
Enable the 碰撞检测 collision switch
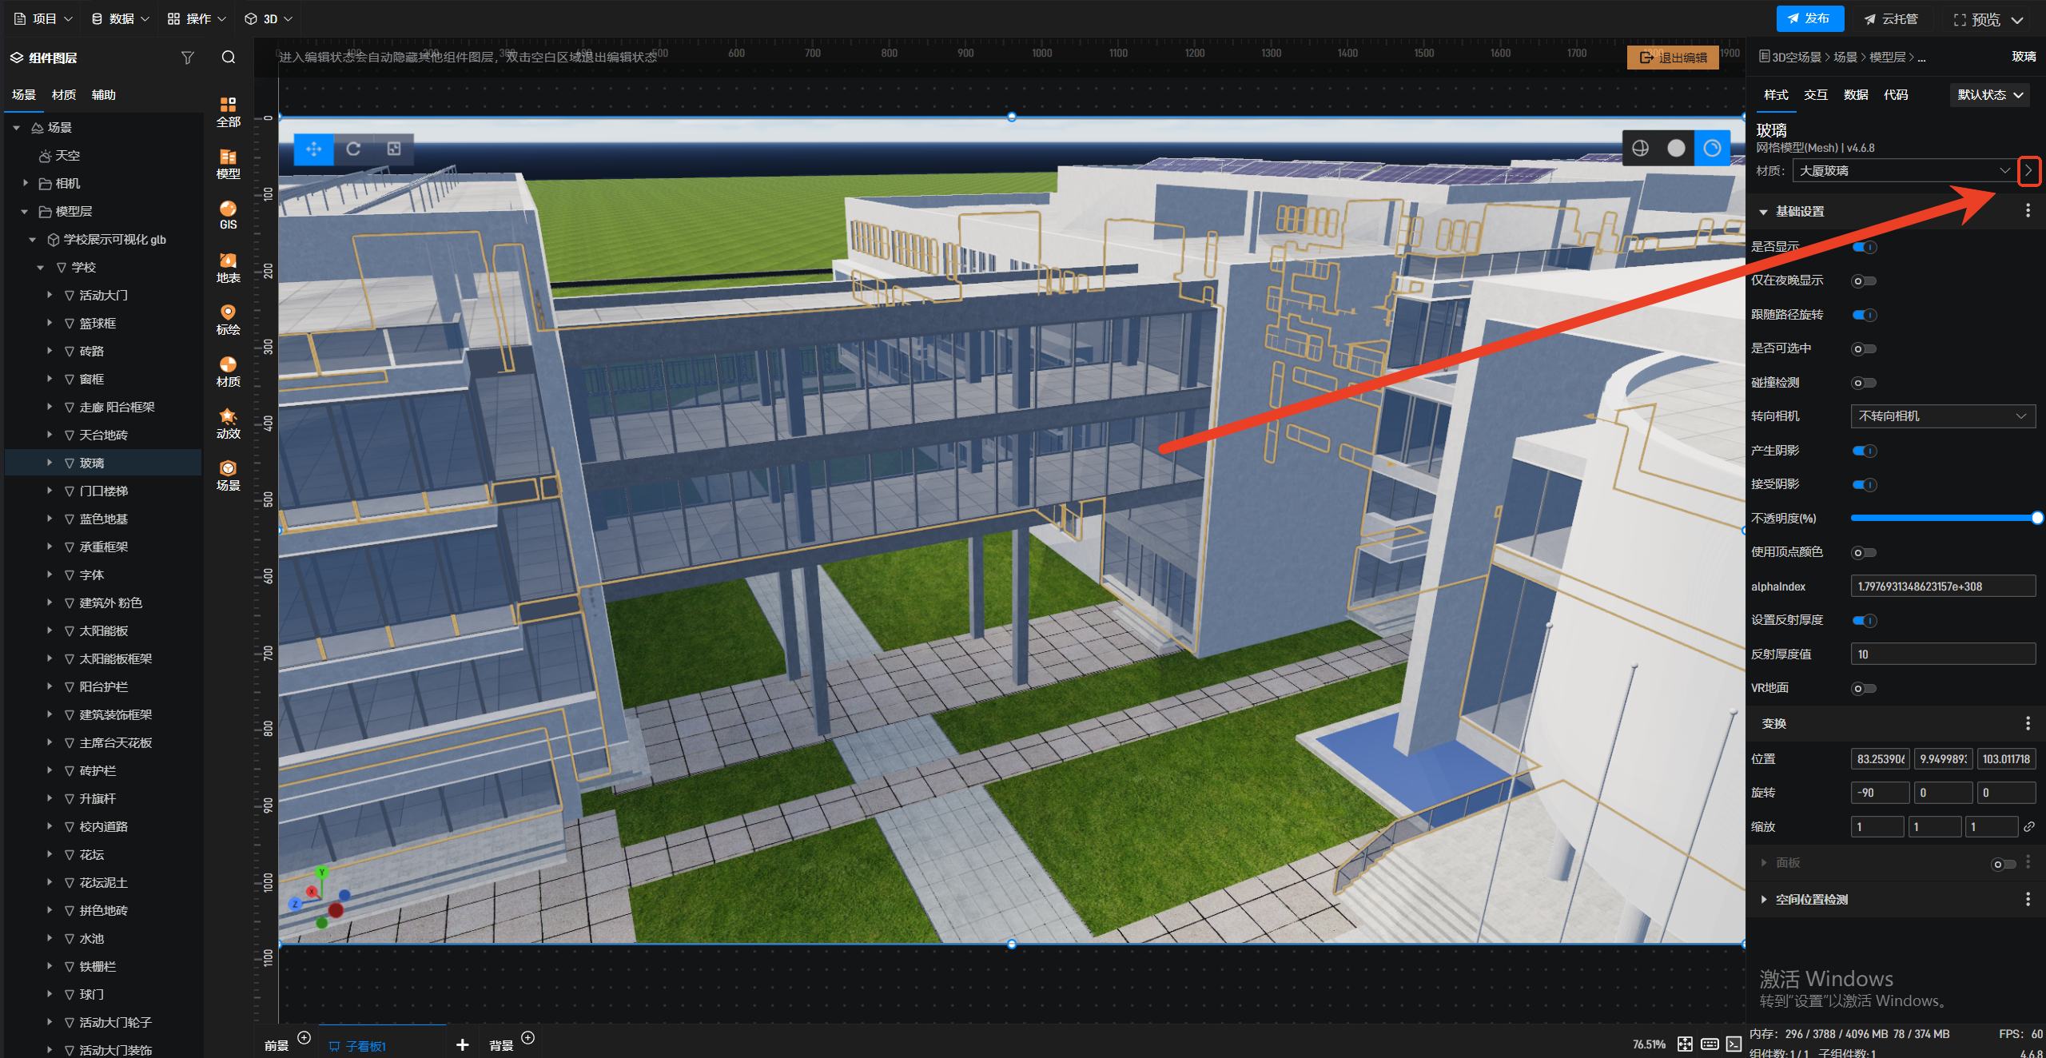click(1864, 383)
